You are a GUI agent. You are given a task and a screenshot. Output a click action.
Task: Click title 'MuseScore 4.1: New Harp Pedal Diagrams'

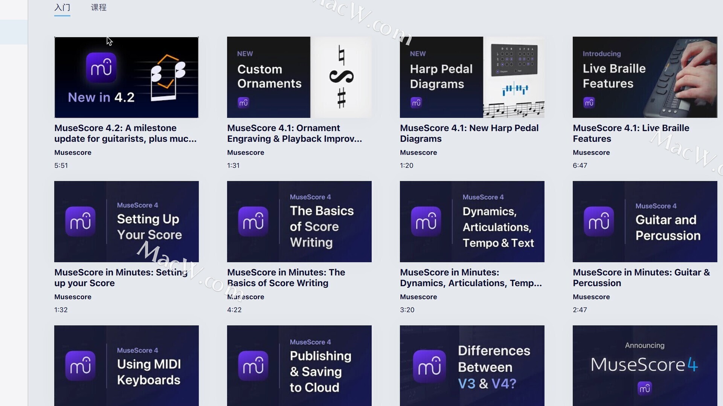click(x=469, y=133)
